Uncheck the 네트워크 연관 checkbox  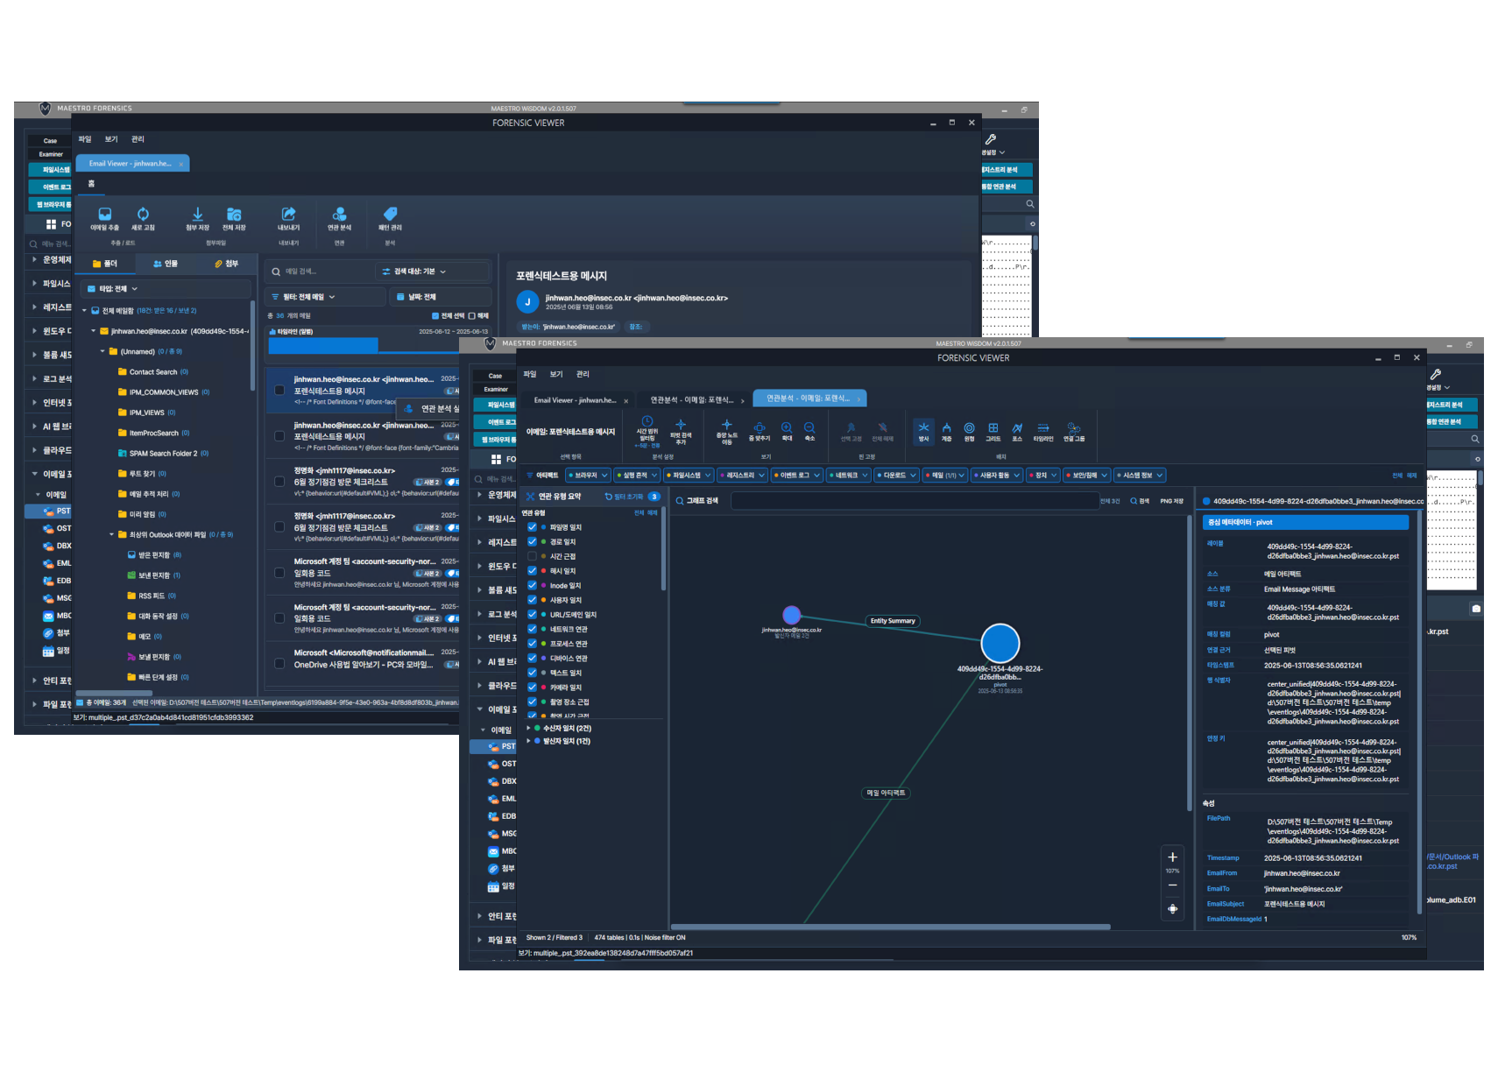[x=532, y=629]
